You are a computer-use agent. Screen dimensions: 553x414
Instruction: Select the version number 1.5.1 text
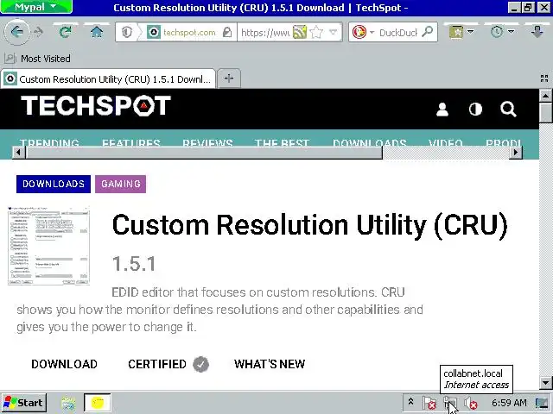134,264
